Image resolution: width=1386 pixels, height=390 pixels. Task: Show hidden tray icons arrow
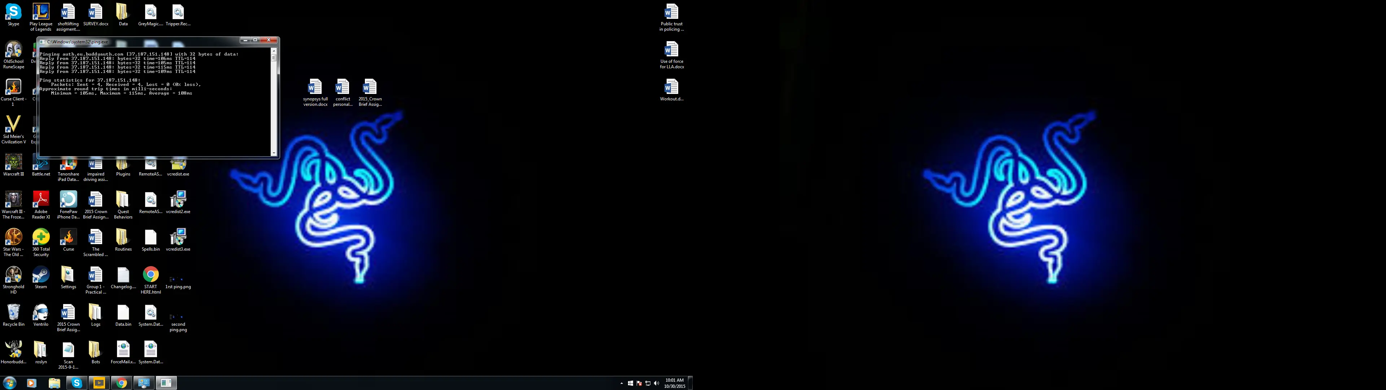click(622, 383)
